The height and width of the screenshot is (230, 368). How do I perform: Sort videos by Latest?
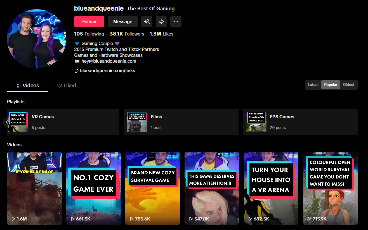pyautogui.click(x=313, y=85)
